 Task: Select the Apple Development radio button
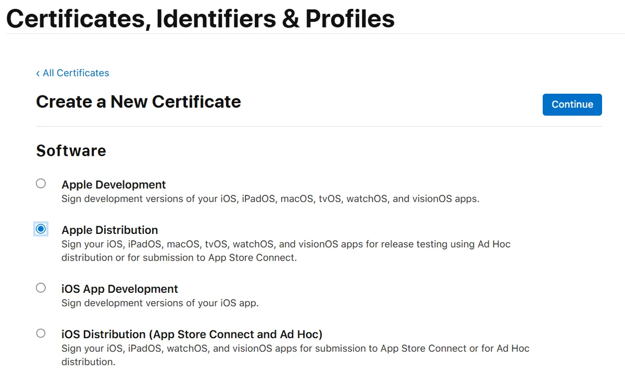41,183
